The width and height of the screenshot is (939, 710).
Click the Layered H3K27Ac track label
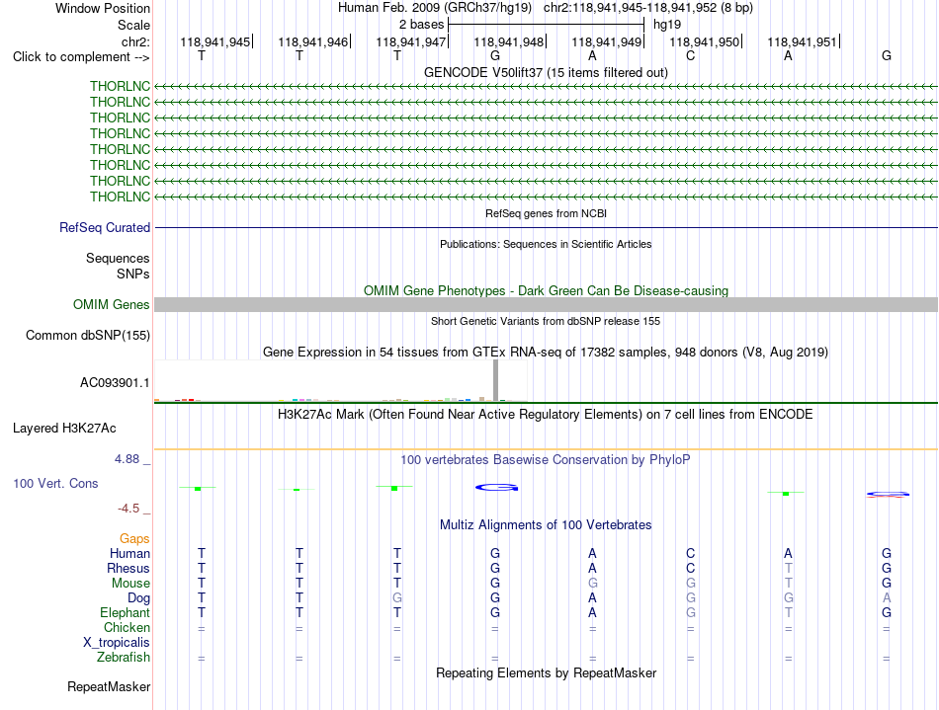click(64, 429)
